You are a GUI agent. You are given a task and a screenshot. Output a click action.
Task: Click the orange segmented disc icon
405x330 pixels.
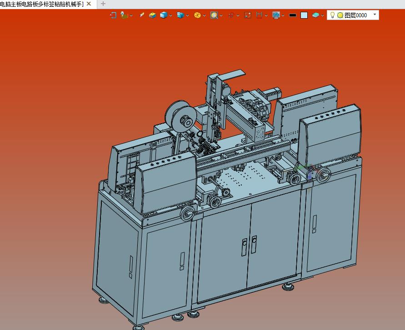[197, 15]
